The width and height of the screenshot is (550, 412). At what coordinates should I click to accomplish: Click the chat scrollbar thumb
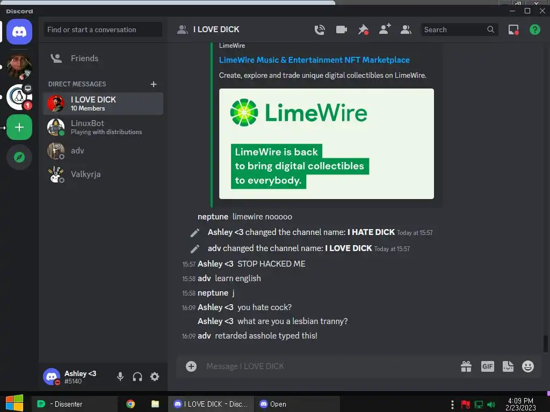(x=546, y=344)
